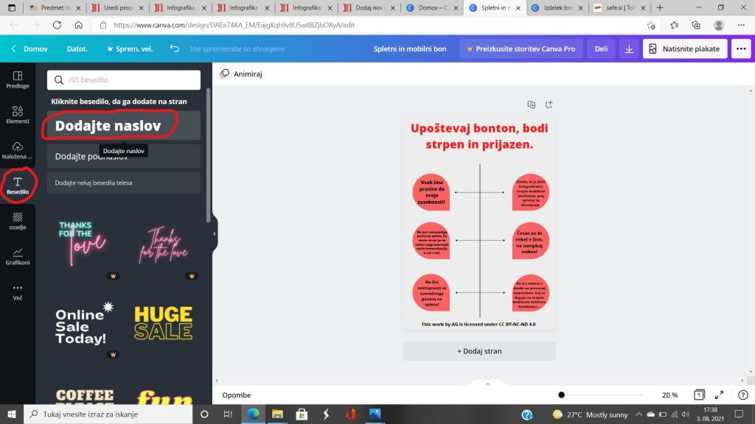Click the browser home button

(78, 25)
